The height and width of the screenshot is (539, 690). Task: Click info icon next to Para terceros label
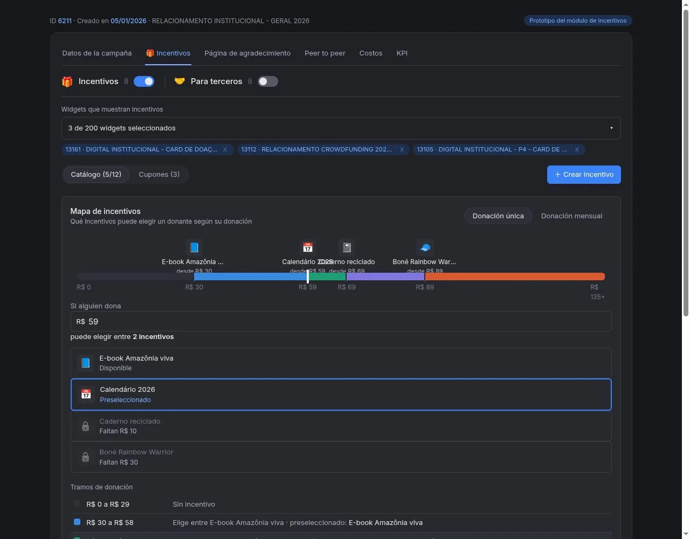[250, 81]
